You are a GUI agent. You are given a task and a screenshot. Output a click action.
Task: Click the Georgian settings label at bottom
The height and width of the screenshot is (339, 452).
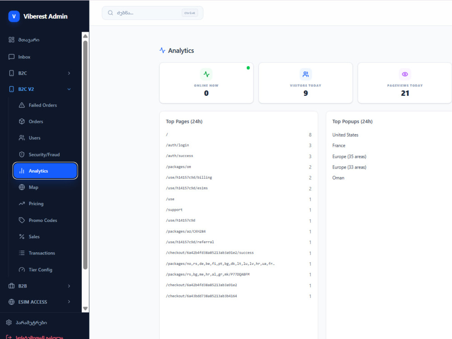(x=31, y=323)
